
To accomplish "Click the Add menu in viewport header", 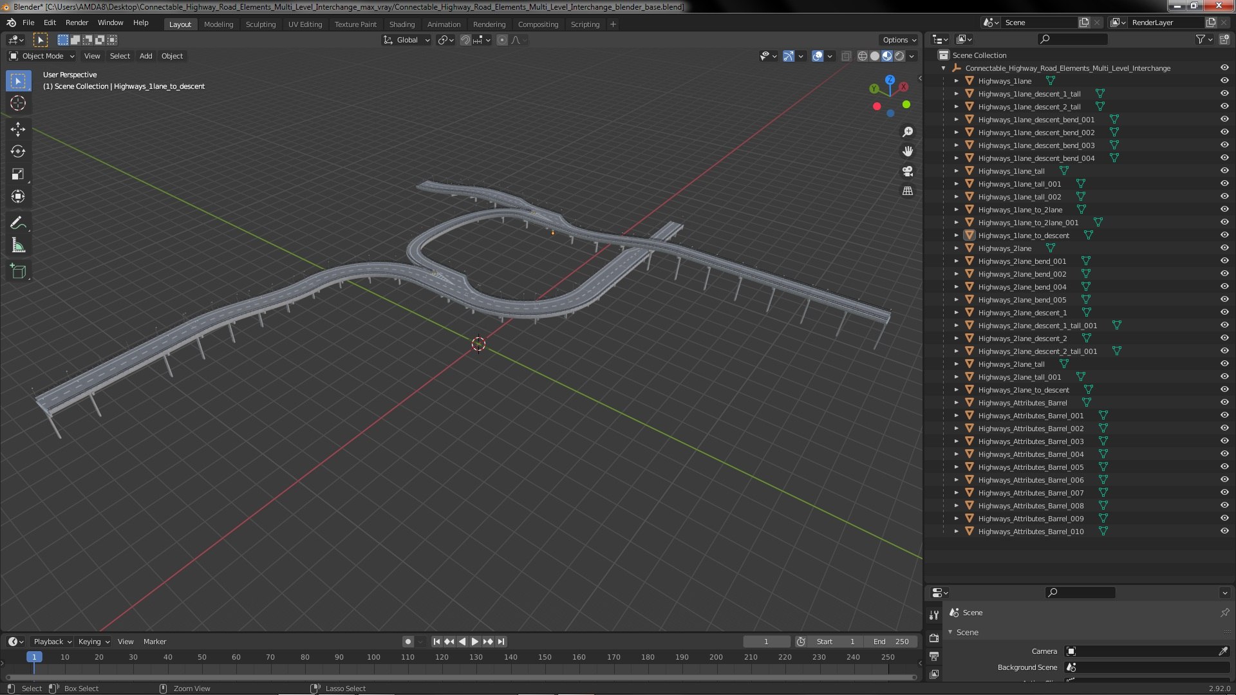I will (x=146, y=56).
